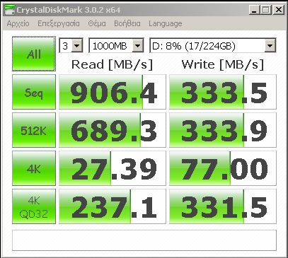This screenshot has height=258, width=288.
Task: Start the 4K QD32 benchmark test
Action: pos(34,206)
